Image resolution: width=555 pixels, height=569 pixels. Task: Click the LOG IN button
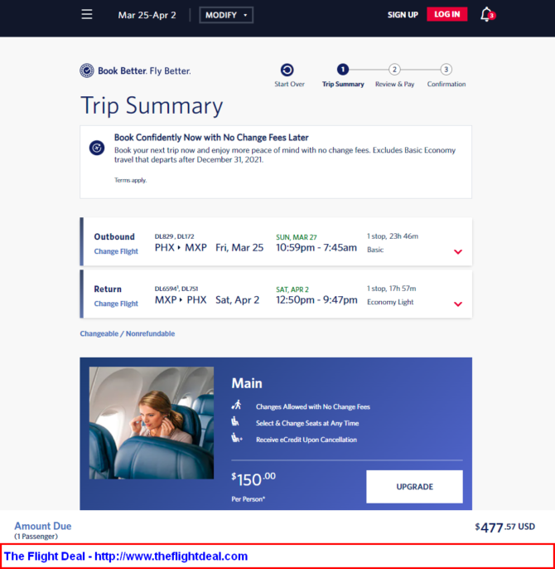tap(447, 14)
